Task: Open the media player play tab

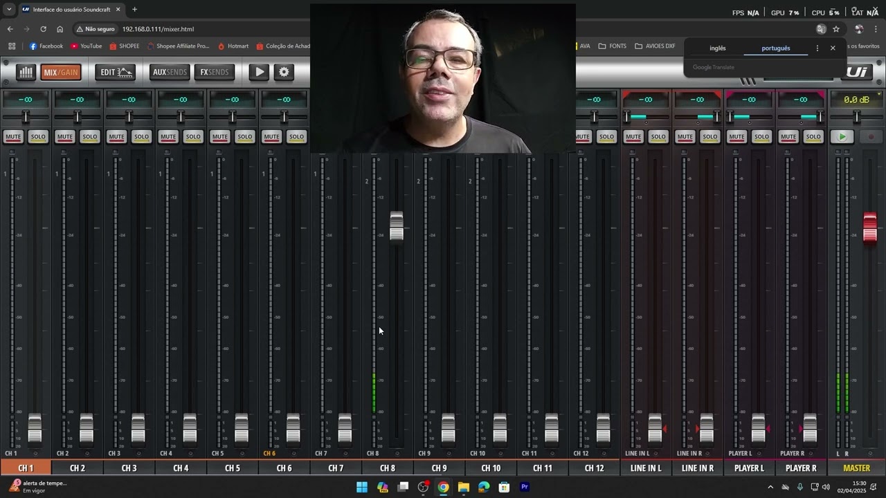Action: click(x=259, y=72)
